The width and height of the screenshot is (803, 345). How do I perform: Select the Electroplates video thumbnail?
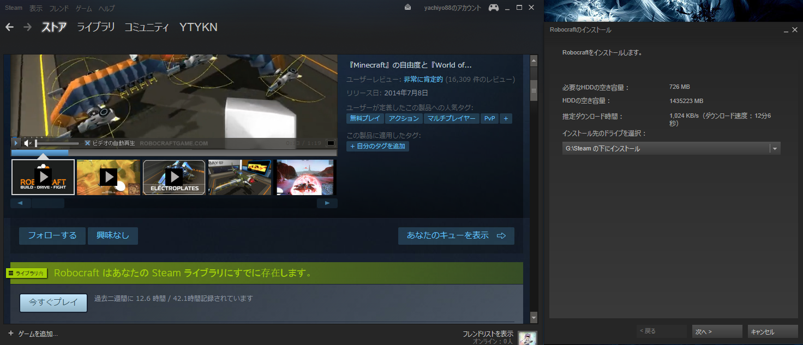(174, 177)
